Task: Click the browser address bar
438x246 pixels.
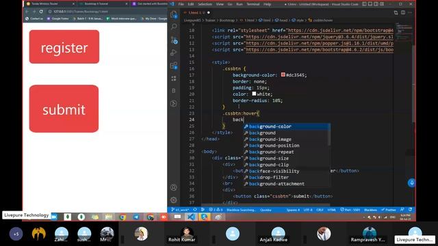Action: 106,12
